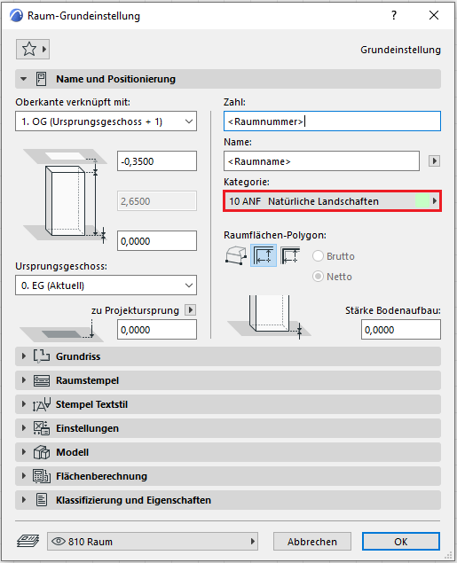Select the manual 3D polygon construction icon

(x=236, y=255)
